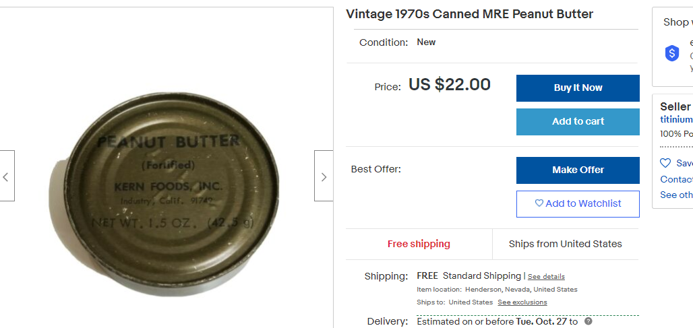Click the seller's 100% feedback text
The image size is (693, 328).
[677, 133]
